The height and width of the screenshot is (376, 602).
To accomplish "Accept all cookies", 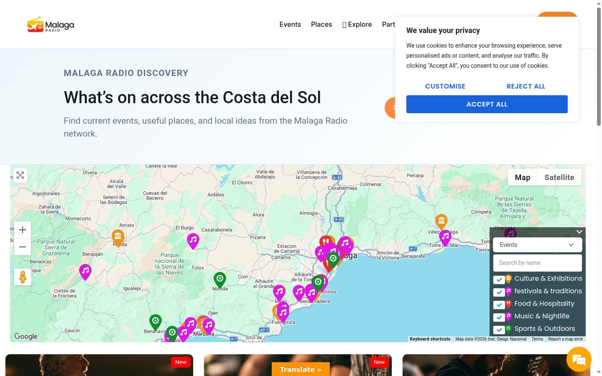I will coord(487,104).
